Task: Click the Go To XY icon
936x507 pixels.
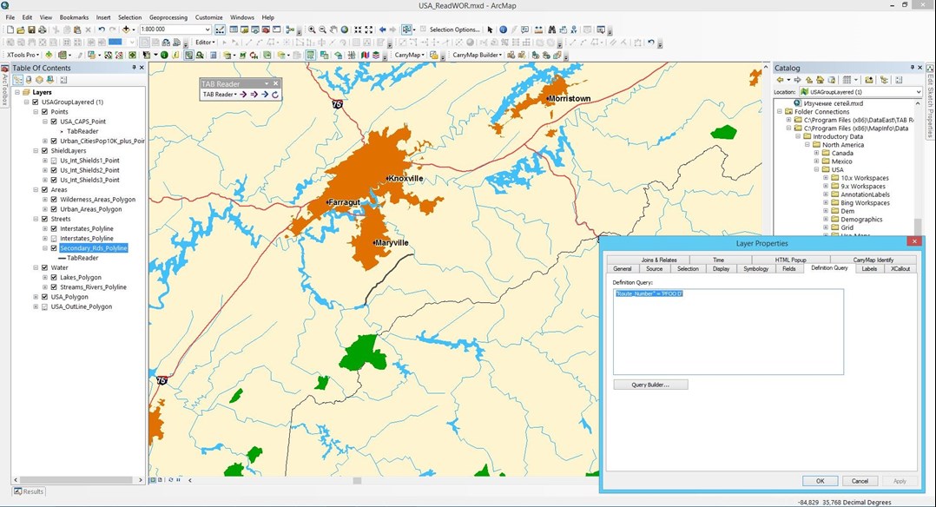Action: pyautogui.click(x=574, y=30)
